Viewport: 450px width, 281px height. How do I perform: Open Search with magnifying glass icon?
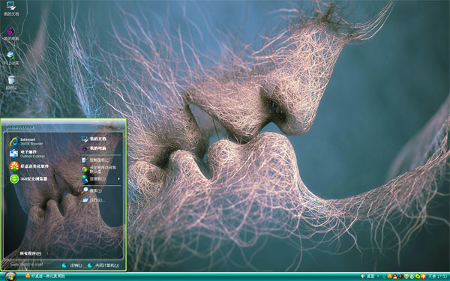click(x=91, y=190)
